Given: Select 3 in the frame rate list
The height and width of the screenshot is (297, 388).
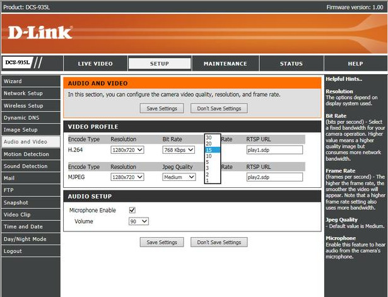Looking at the screenshot, I should 213,168.
